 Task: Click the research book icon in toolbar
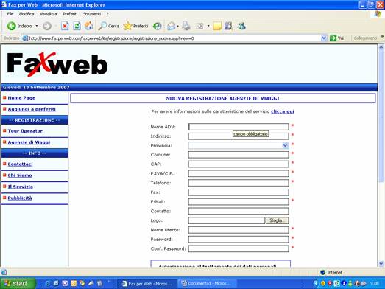pos(229,26)
